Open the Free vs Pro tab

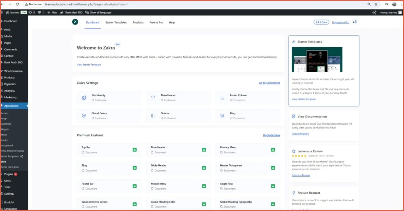(156, 22)
